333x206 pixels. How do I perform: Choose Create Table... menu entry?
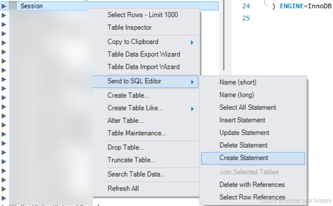point(128,95)
